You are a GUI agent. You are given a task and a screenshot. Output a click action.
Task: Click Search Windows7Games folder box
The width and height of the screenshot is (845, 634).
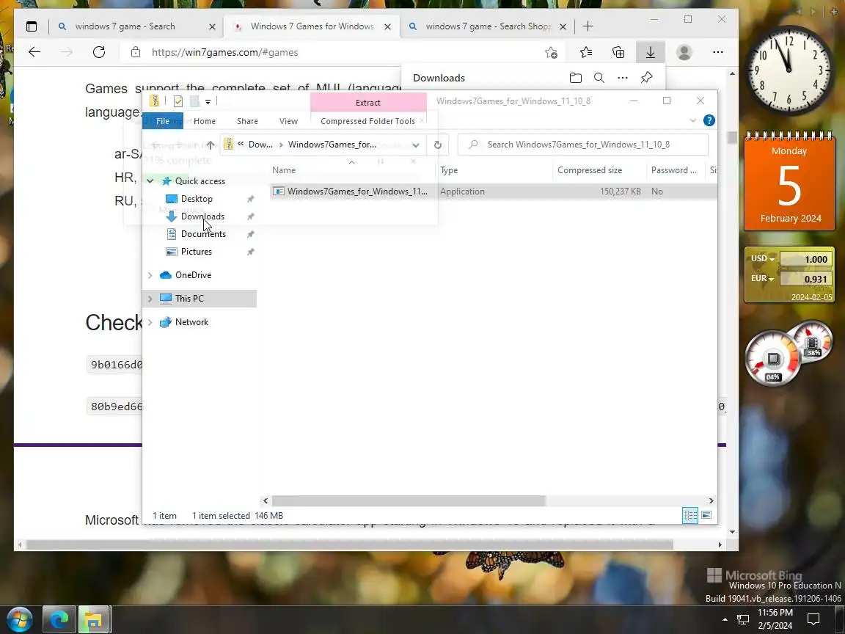click(x=582, y=145)
